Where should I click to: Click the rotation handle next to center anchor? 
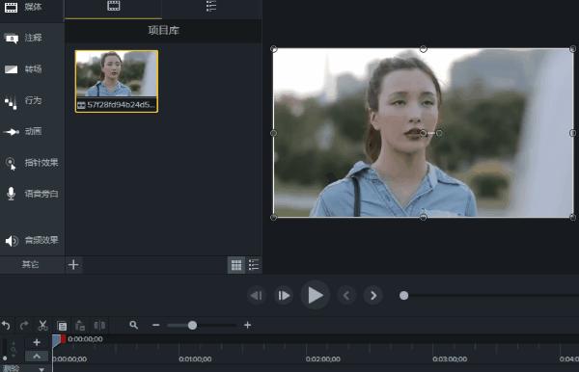coord(439,133)
